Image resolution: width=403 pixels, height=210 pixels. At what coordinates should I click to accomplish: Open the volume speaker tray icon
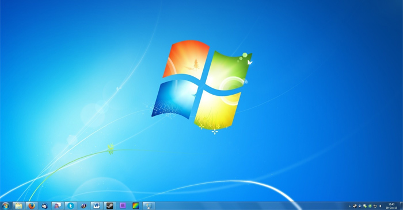coord(380,206)
